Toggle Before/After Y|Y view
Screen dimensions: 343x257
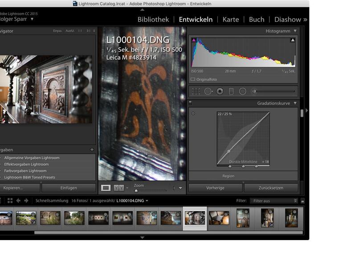119,188
